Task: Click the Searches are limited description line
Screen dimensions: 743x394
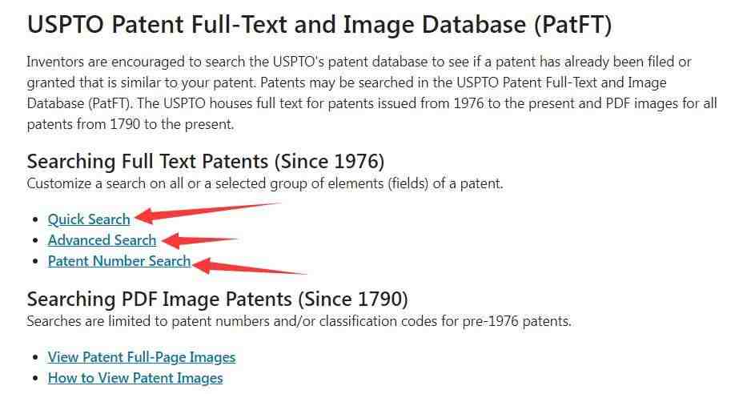Action: [299, 321]
